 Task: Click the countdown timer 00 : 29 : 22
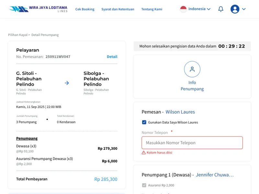click(231, 46)
